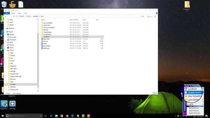The height and width of the screenshot is (118, 210).
Task: Click This PC in the address breadcrumb
Action: point(22,16)
